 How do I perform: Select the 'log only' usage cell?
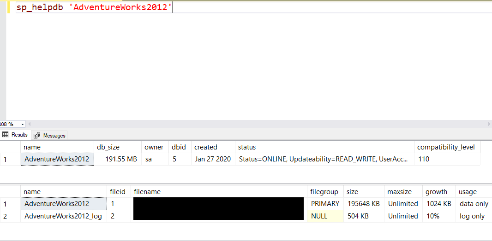[474, 216]
